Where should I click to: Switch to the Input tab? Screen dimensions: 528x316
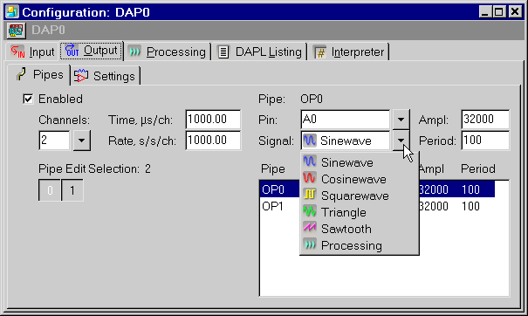[32, 52]
